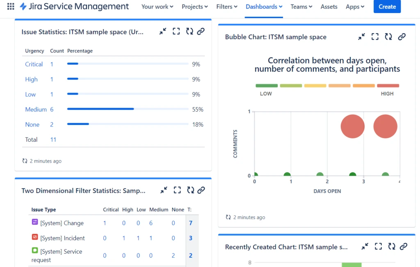
Task: Refresh the Recently Created Chart gadget
Action: click(x=392, y=247)
